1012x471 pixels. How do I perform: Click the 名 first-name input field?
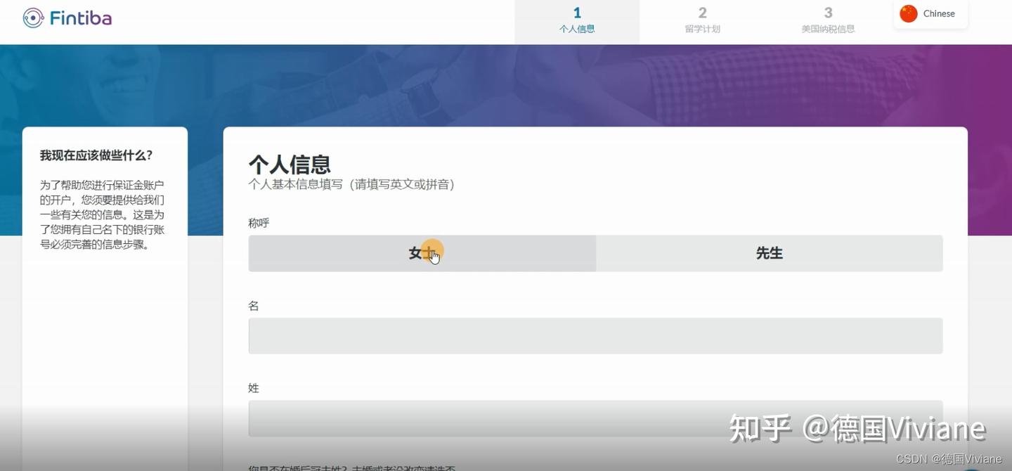(x=595, y=335)
